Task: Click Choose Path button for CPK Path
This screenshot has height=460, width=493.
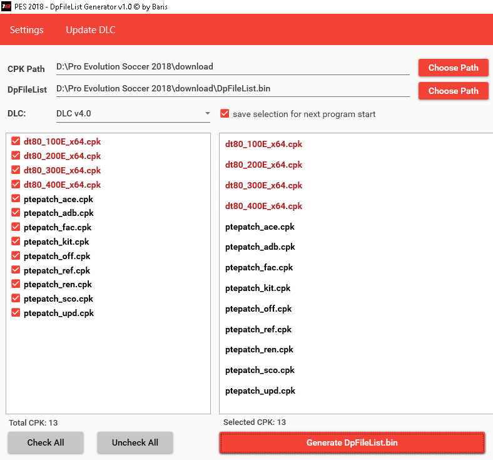Action: (453, 68)
